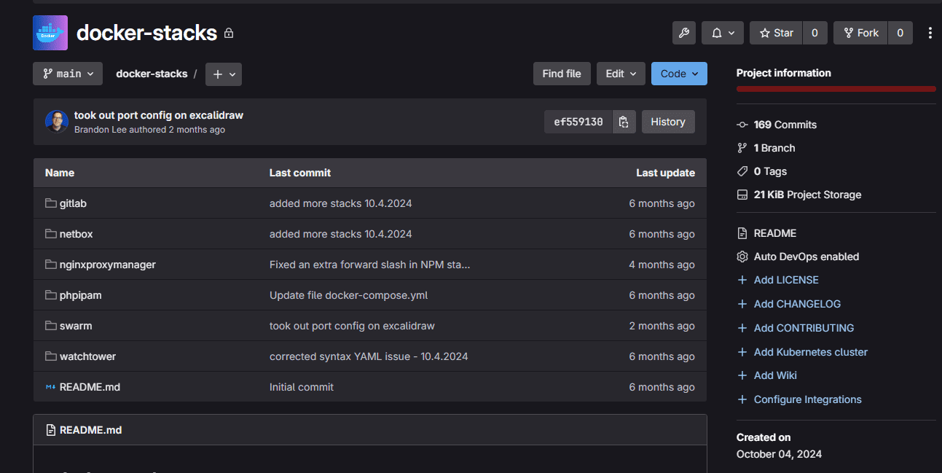Open the gitlab folder
The width and height of the screenshot is (942, 473).
73,203
